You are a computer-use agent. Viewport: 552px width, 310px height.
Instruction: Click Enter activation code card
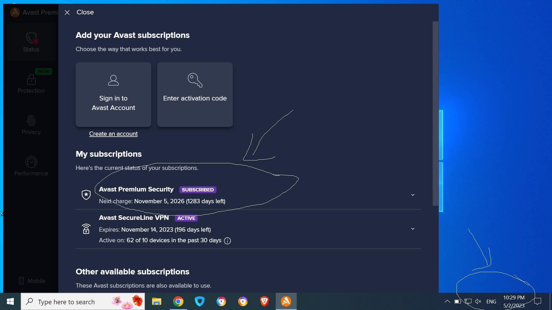tap(195, 94)
